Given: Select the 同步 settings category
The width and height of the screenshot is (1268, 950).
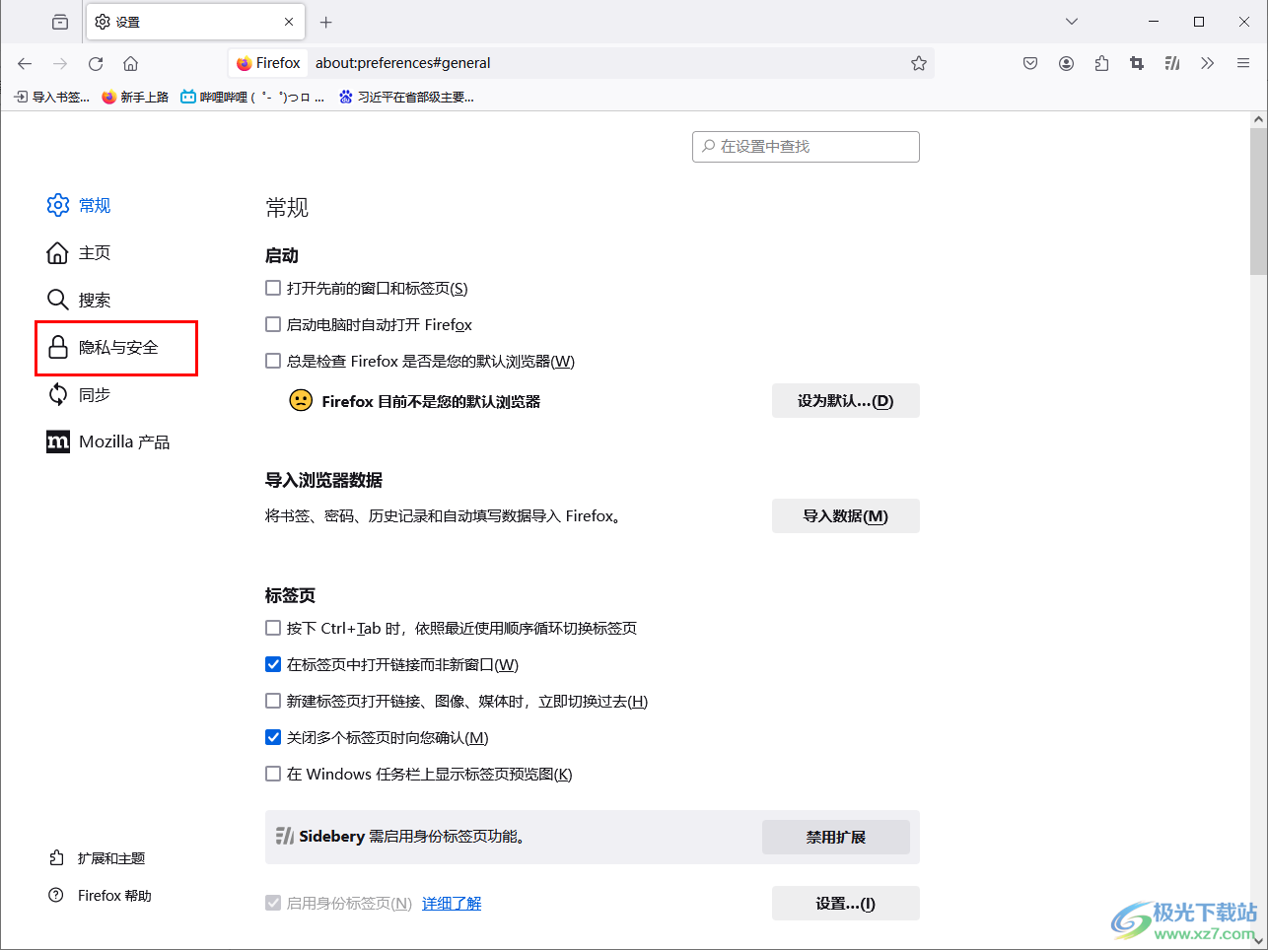Looking at the screenshot, I should pyautogui.click(x=79, y=394).
